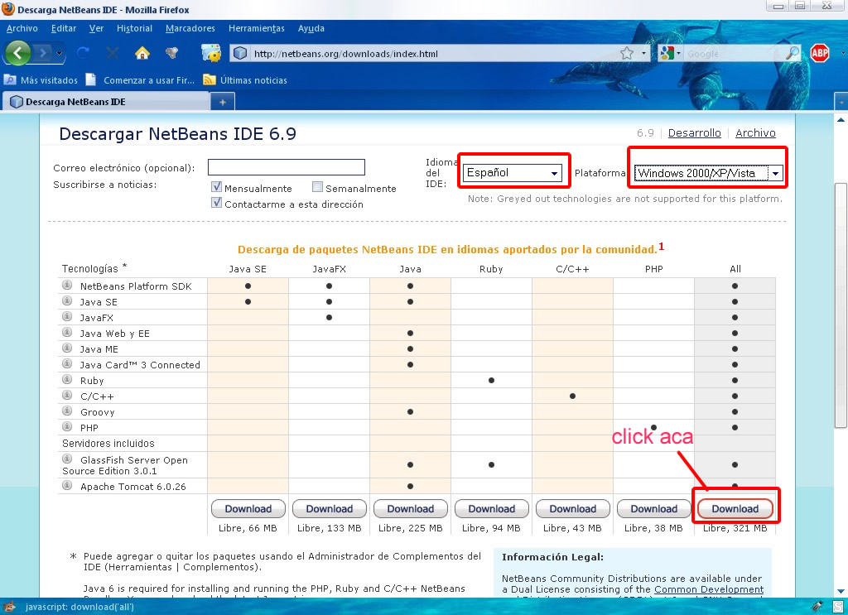Click the Firefox Home icon
This screenshot has width=848, height=615.
(x=142, y=53)
